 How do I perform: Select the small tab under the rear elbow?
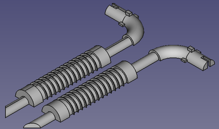click(x=122, y=24)
